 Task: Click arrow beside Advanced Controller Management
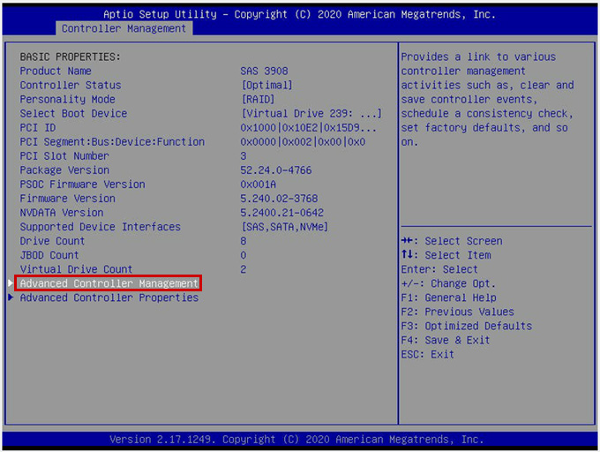coord(11,283)
